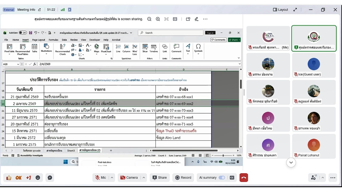The height and width of the screenshot is (192, 342).
Task: Open the annotate pen tool
Action: coord(197,19)
